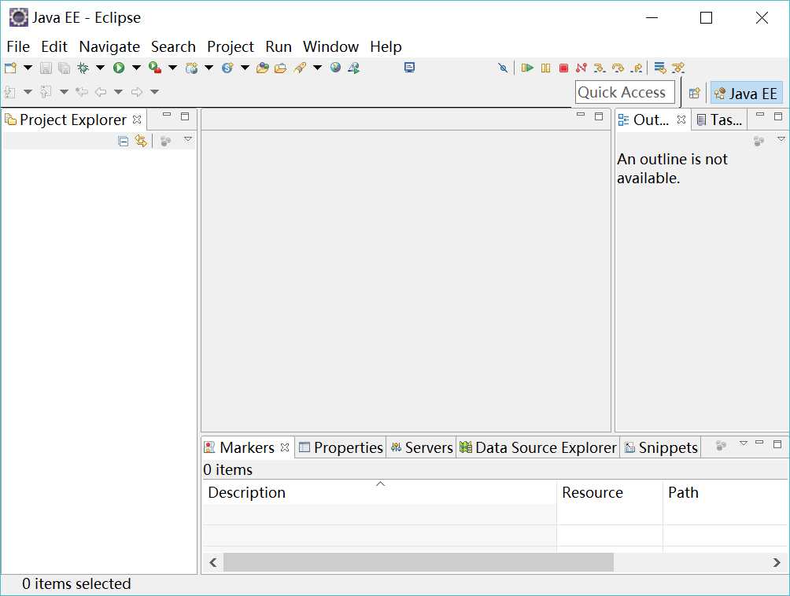Open the Edit menu
This screenshot has width=790, height=596.
point(54,46)
